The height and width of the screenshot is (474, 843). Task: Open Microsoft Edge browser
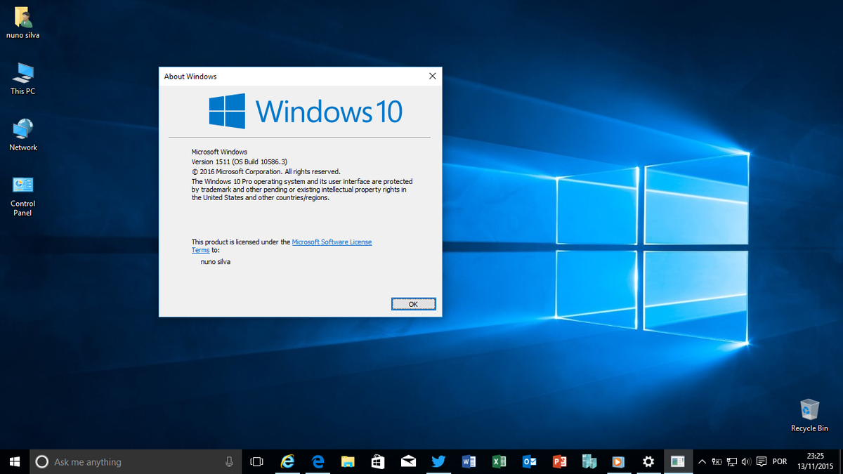318,461
